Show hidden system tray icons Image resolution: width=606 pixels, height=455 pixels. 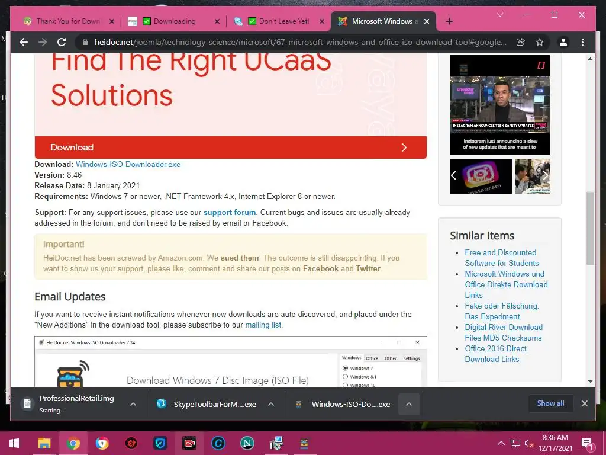(x=501, y=443)
